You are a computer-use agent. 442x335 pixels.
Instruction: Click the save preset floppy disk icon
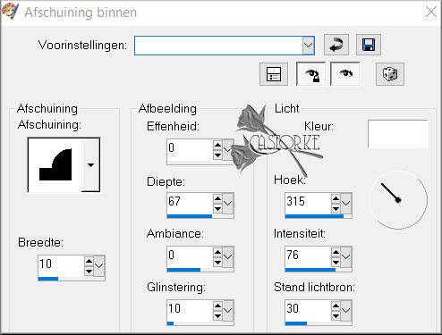pyautogui.click(x=369, y=45)
